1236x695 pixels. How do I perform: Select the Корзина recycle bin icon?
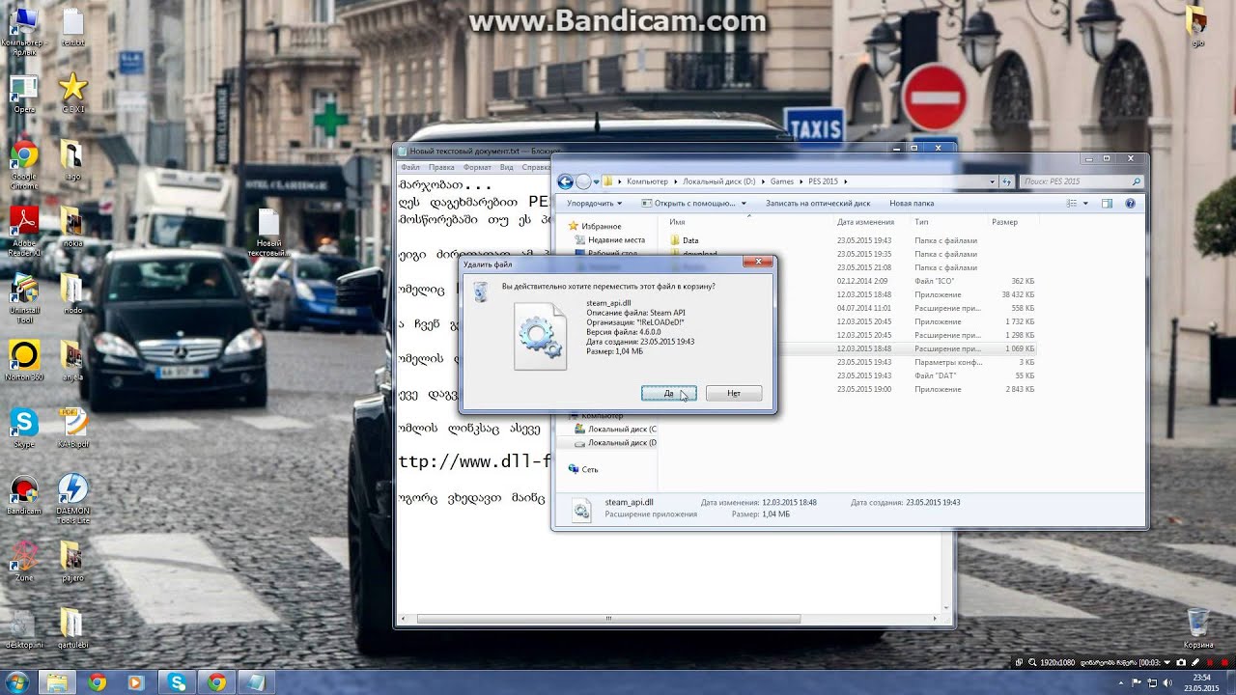pos(1198,627)
